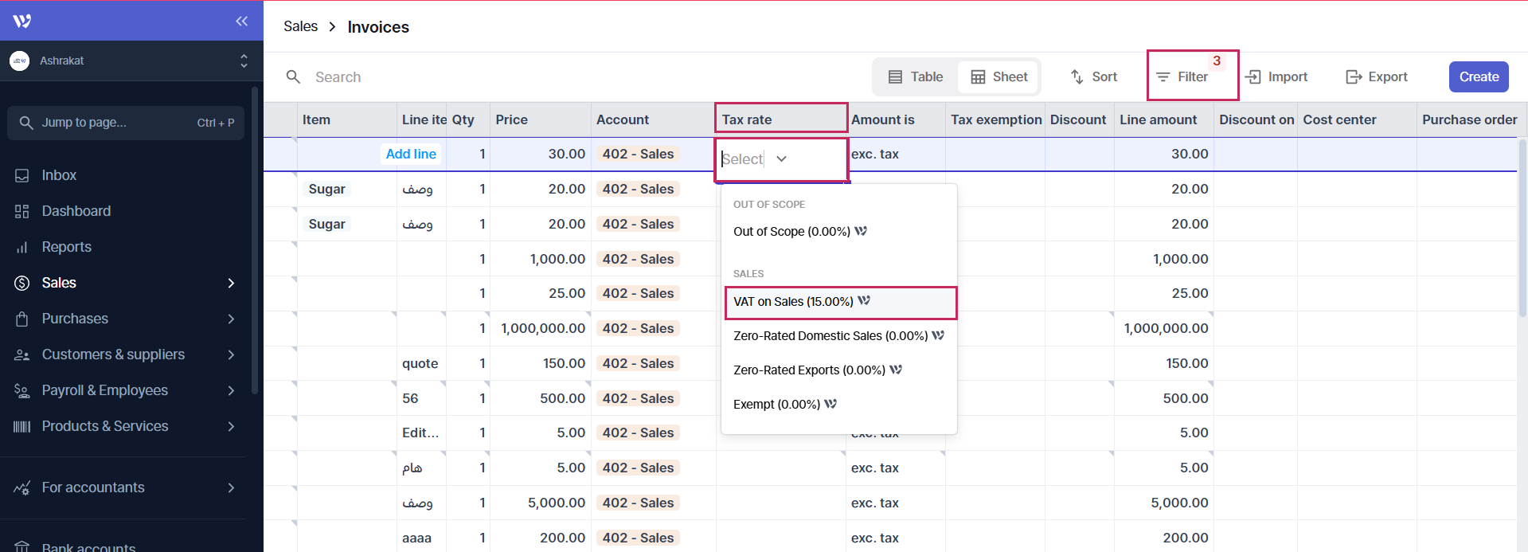Click the search magnifier icon
Viewport: 1528px width, 552px height.
(x=293, y=76)
